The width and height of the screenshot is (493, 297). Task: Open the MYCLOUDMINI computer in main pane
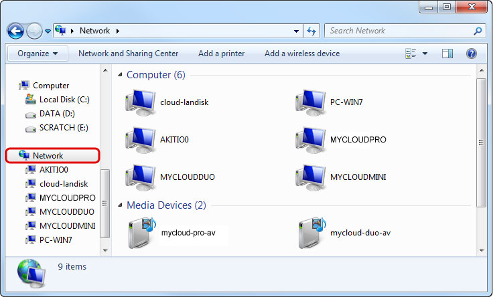[310, 177]
